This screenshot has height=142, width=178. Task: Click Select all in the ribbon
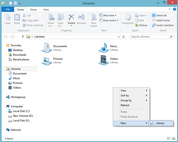(x=159, y=15)
